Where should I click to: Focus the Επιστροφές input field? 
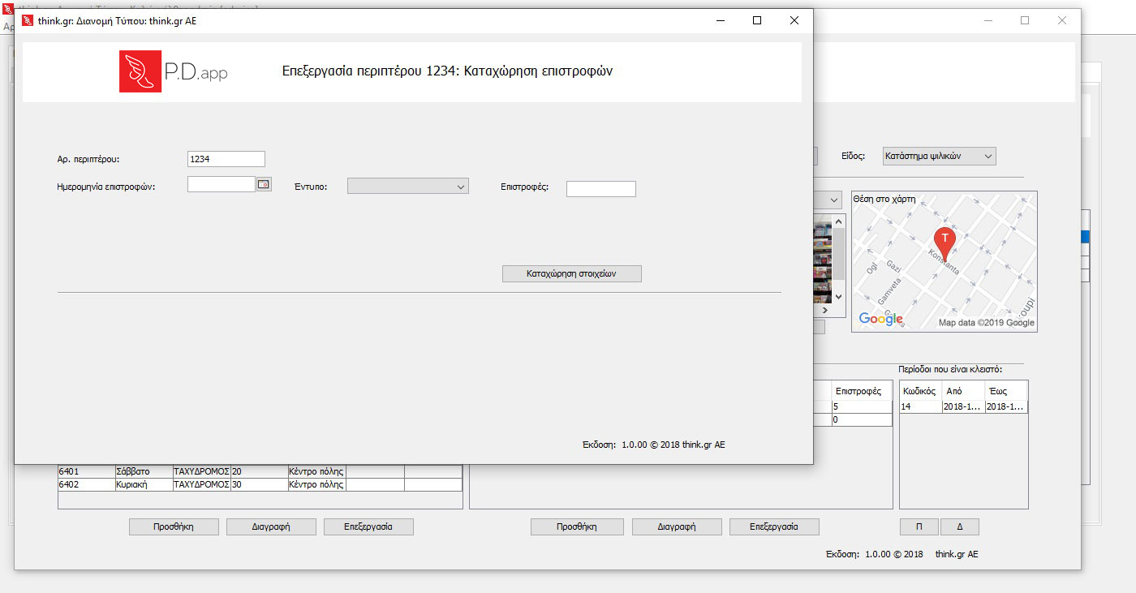click(600, 189)
